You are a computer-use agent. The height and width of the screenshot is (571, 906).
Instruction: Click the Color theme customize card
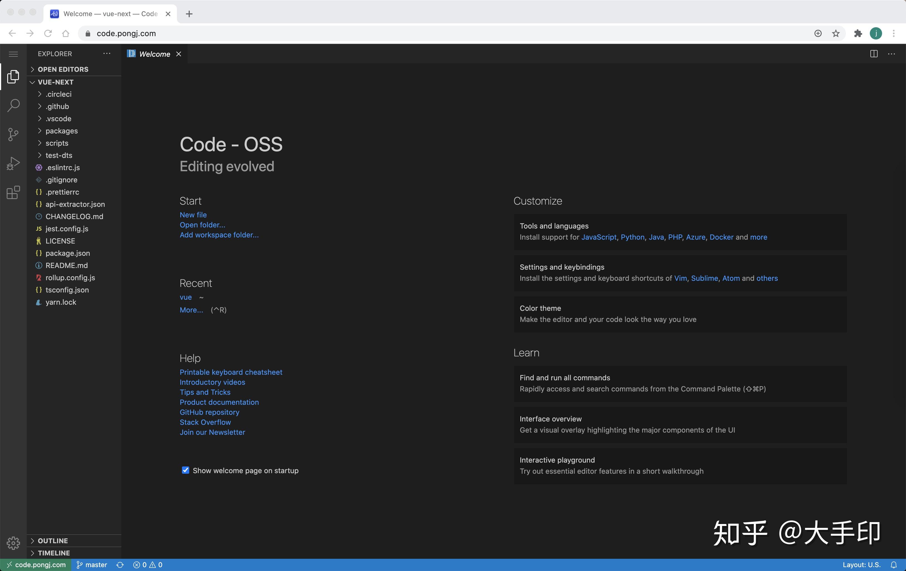pyautogui.click(x=680, y=314)
